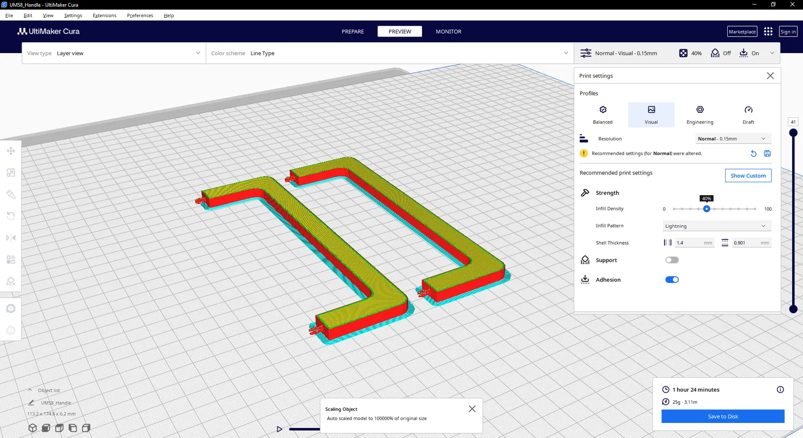
Task: Select the Draft profile
Action: [748, 115]
